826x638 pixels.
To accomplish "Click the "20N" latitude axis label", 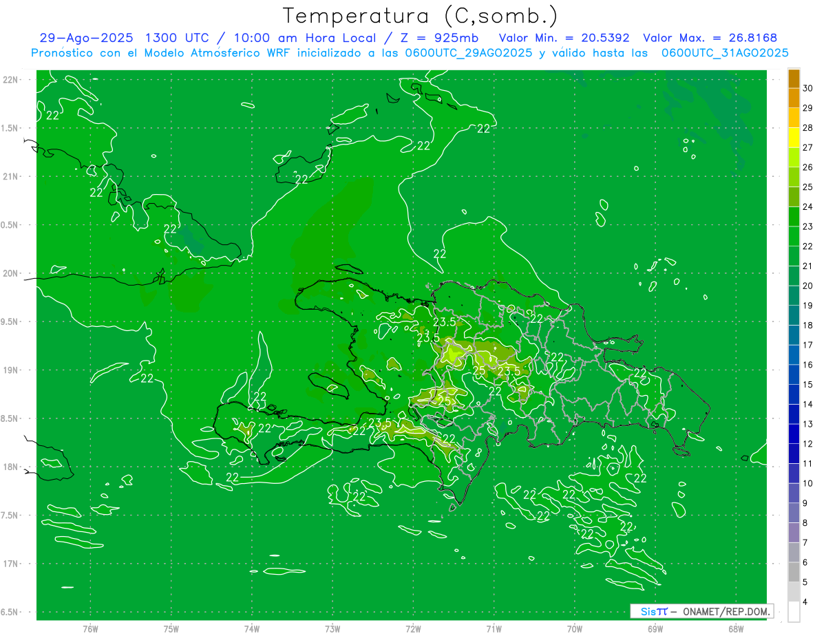I will tap(11, 273).
